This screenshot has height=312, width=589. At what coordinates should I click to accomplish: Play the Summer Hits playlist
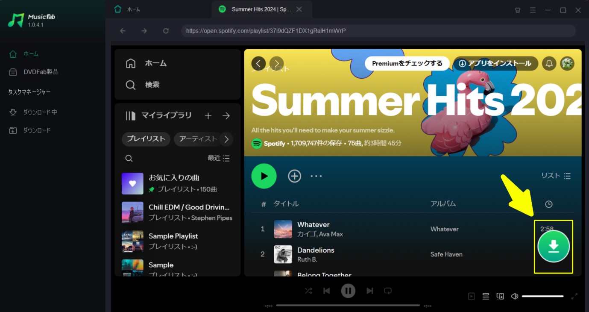click(x=264, y=176)
